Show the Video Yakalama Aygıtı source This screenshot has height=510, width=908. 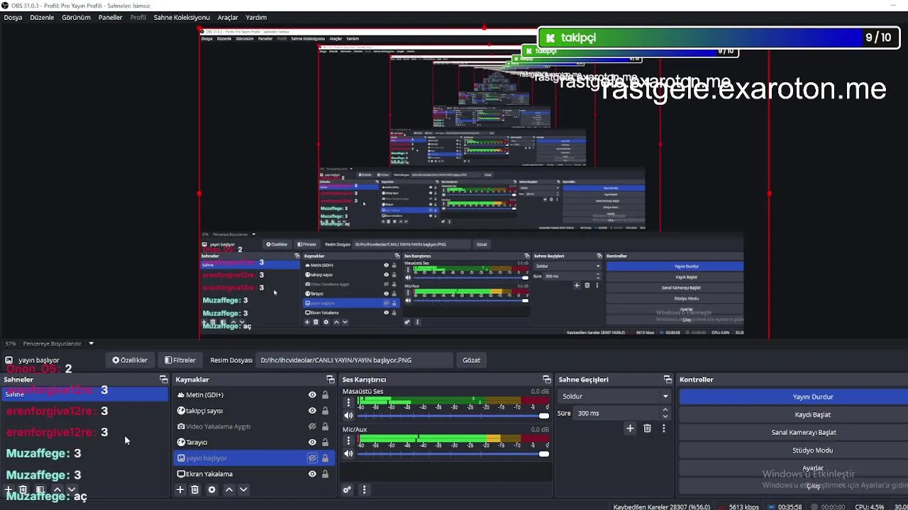tap(312, 426)
